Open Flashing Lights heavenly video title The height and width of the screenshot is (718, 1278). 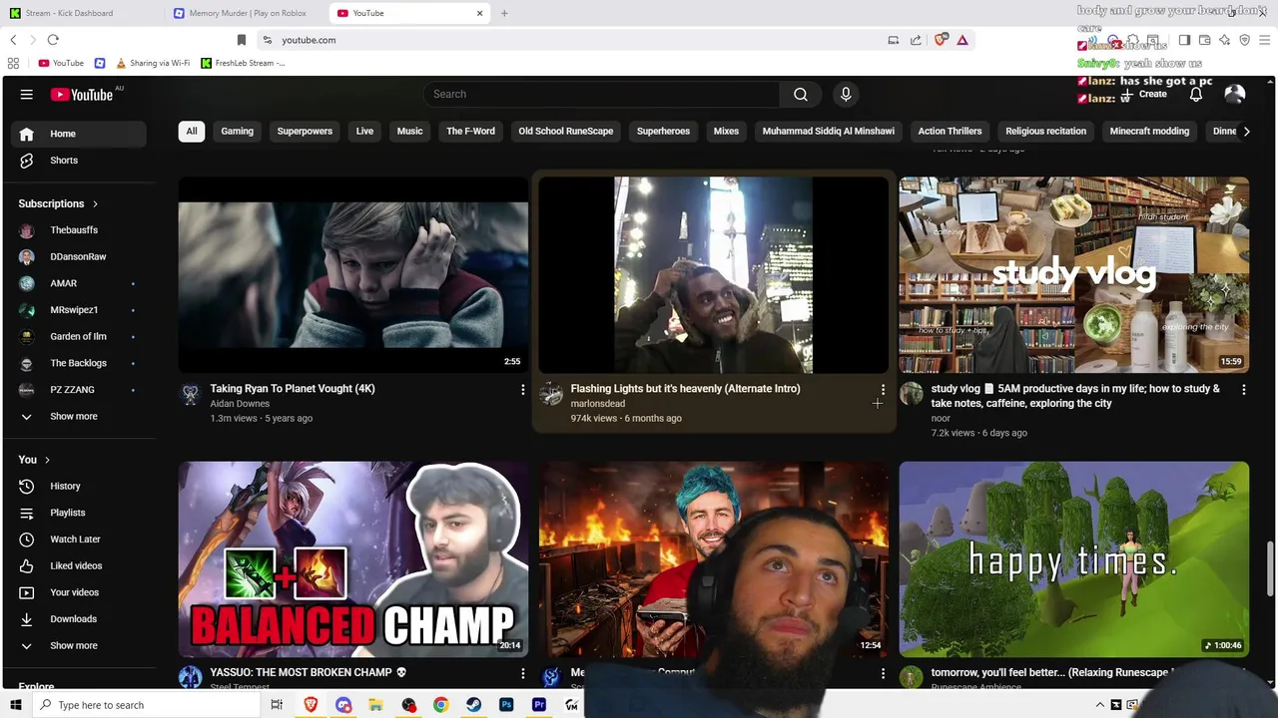pos(685,389)
